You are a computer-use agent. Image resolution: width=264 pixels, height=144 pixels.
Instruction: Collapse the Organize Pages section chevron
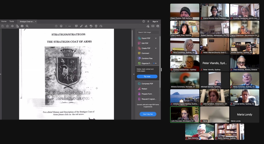[156, 63]
